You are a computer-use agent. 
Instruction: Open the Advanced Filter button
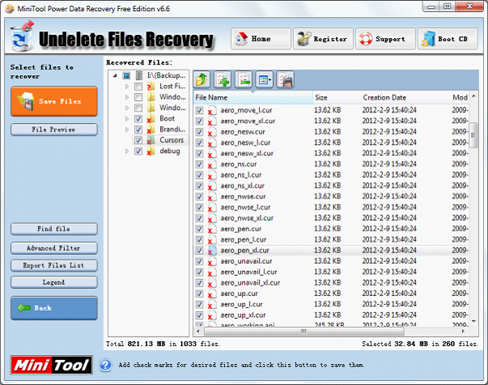(x=54, y=248)
